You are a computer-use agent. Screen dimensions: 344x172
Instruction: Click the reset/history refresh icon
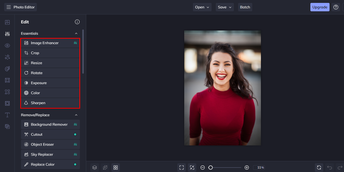point(319,167)
